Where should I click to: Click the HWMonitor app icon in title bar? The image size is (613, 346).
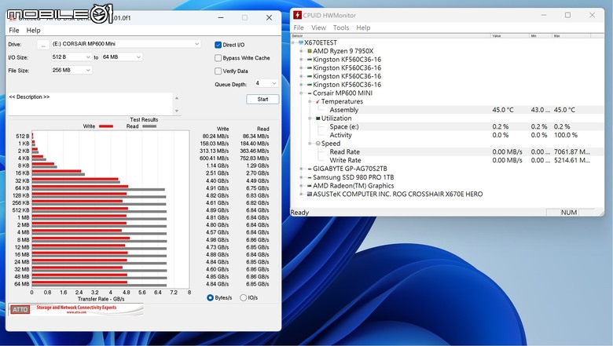pyautogui.click(x=297, y=15)
